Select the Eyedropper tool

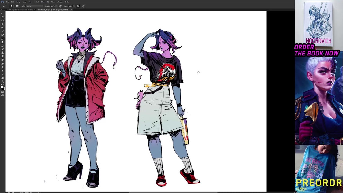pyautogui.click(x=3, y=31)
